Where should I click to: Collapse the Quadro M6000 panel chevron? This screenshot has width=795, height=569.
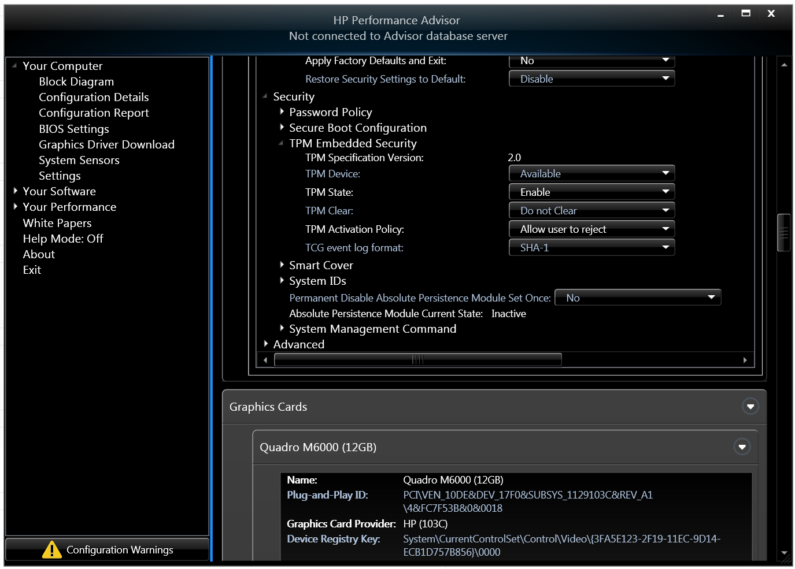742,447
